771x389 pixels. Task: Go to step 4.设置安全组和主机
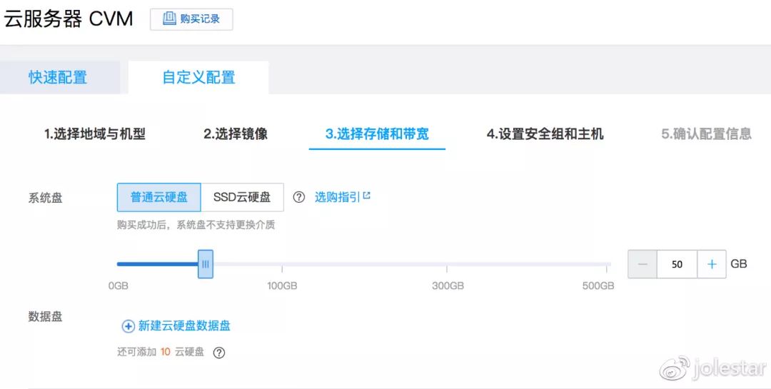pos(545,133)
